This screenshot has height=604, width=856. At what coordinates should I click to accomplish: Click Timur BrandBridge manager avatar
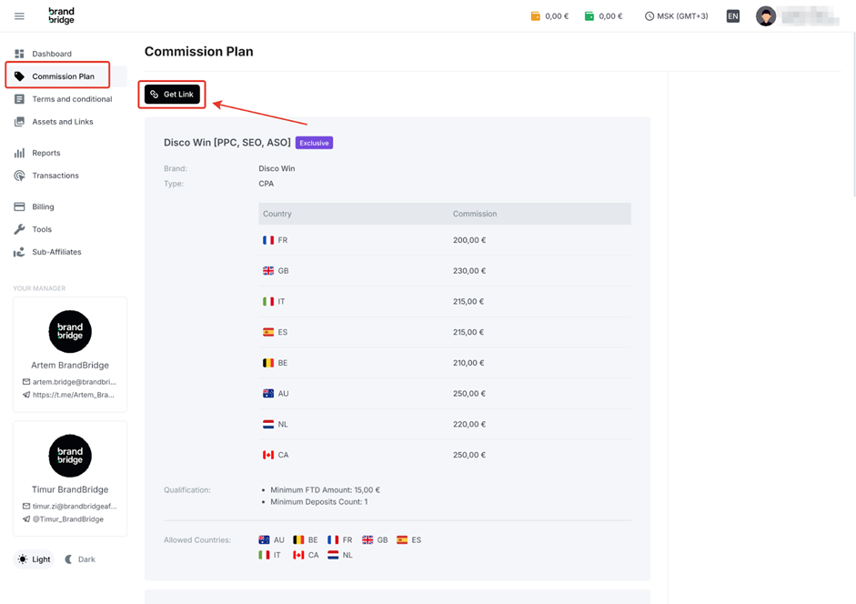pyautogui.click(x=70, y=456)
